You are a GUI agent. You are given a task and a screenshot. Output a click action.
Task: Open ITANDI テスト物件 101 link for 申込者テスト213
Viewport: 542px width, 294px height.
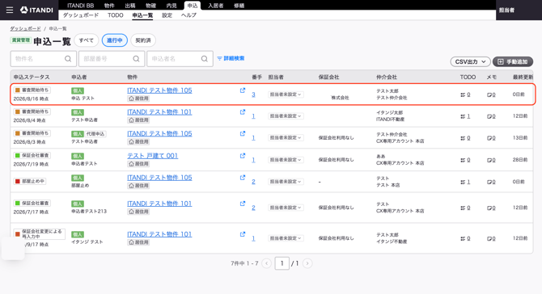pos(159,204)
